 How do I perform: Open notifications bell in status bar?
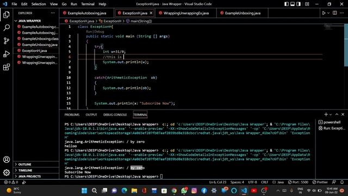coord(342,182)
